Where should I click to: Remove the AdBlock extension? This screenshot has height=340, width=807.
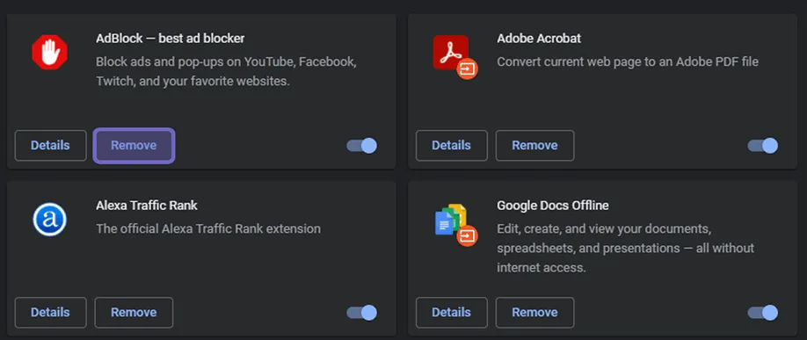pyautogui.click(x=134, y=146)
